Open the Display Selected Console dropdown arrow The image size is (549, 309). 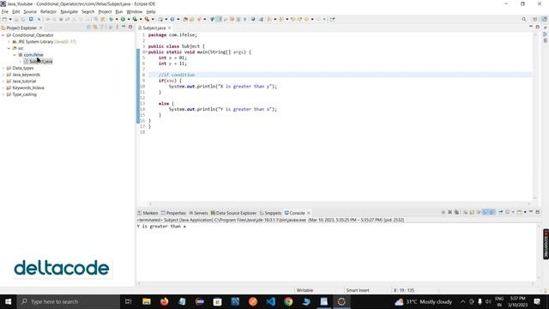pyautogui.click(x=513, y=212)
